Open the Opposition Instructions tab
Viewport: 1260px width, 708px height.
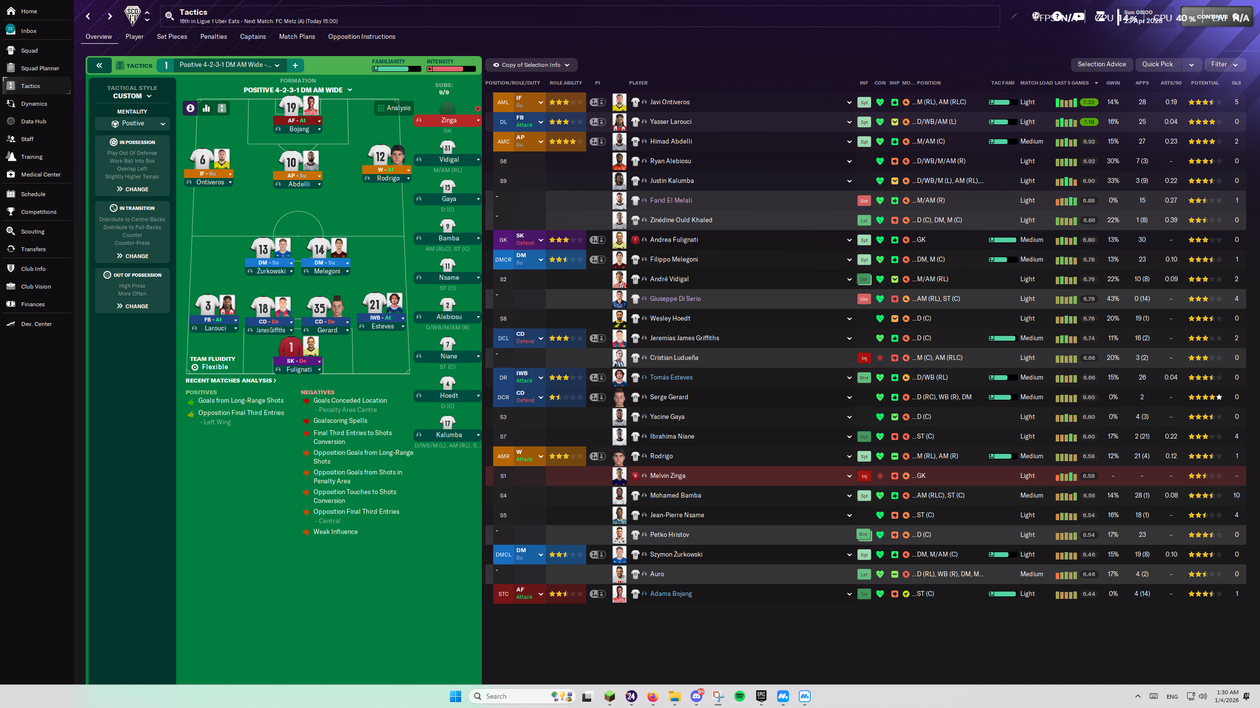coord(361,36)
